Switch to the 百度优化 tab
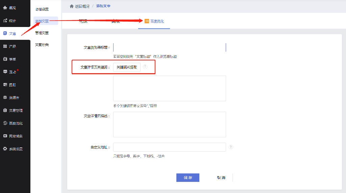The image size is (346, 193). 154,21
